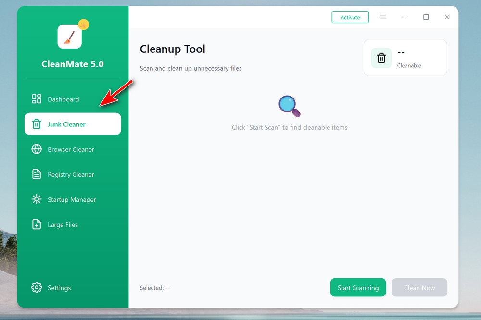Screen dimensions: 481x320
Task: Click the Startup Manager sun icon
Action: point(37,199)
